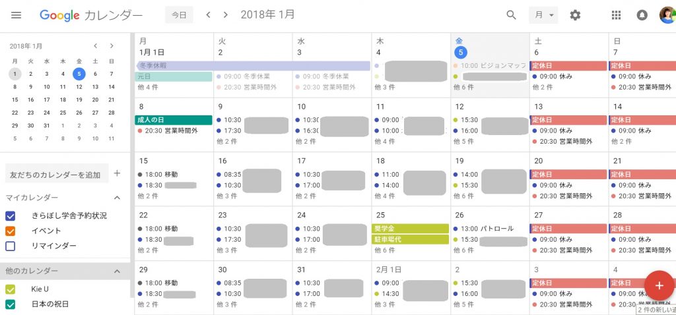Collapse the マイカレンダー section
Screen dimensions: 676x315
pos(118,198)
